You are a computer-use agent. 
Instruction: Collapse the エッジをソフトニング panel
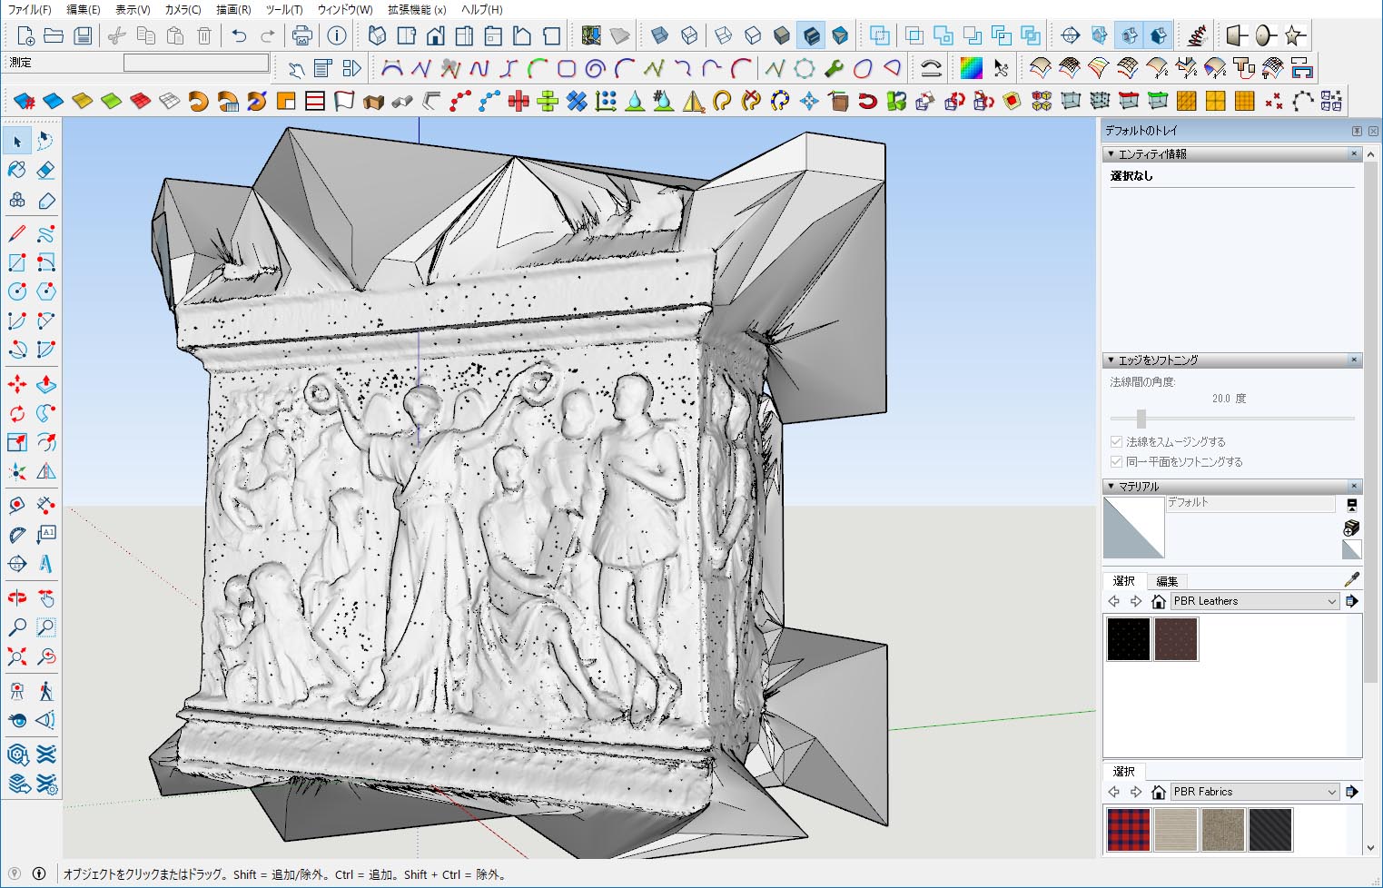click(x=1111, y=360)
